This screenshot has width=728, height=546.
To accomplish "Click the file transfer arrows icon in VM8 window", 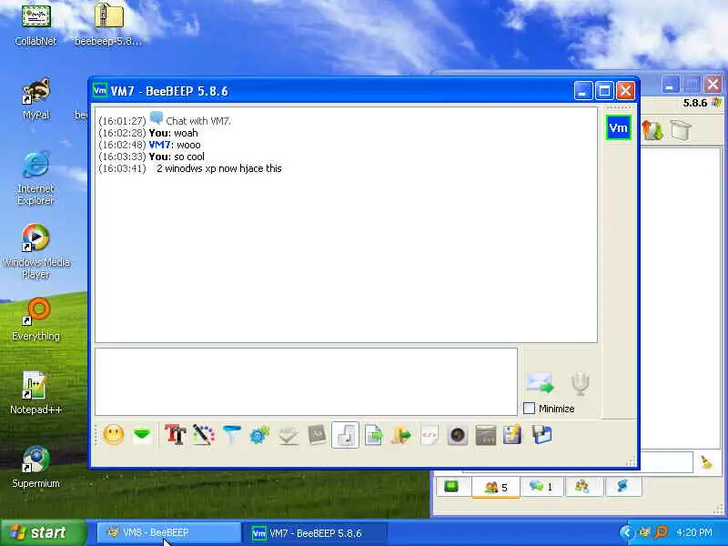I will pos(652,130).
